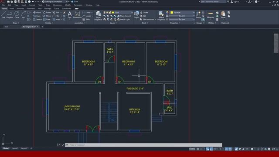The image size is (279, 157).
Task: Open Layer Properties manager
Action: [98, 16]
